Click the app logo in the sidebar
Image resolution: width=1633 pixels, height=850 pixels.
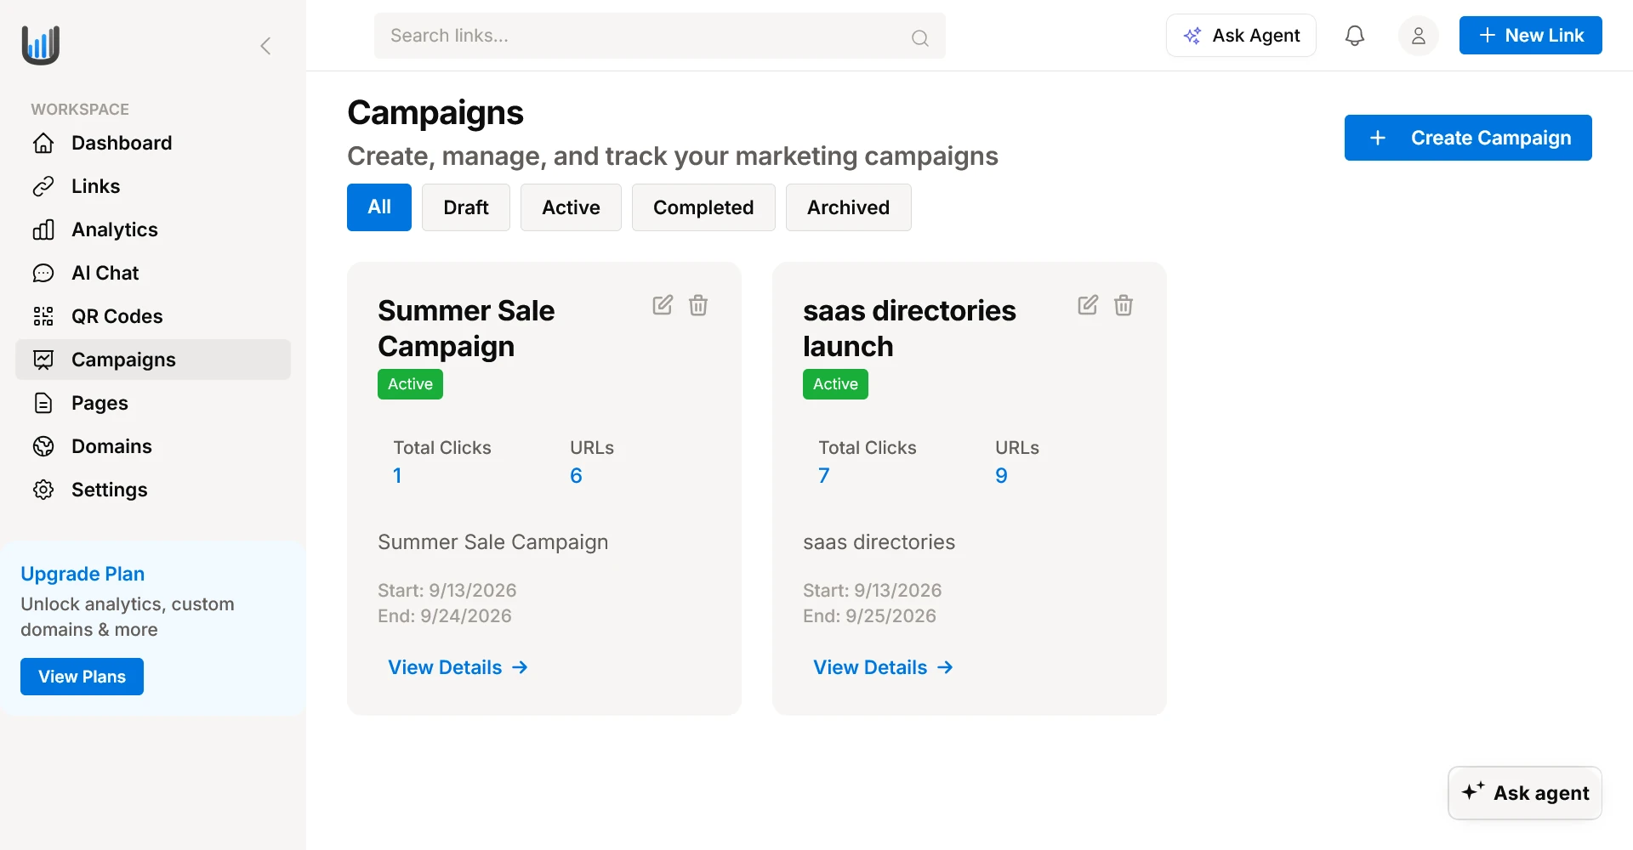pos(41,44)
